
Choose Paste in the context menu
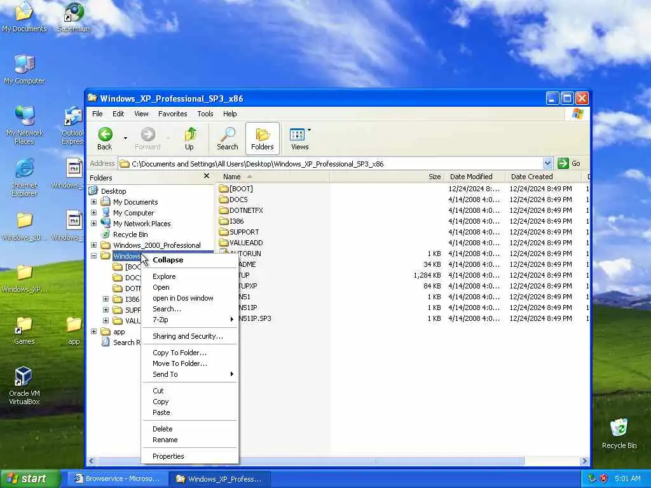coord(189,412)
